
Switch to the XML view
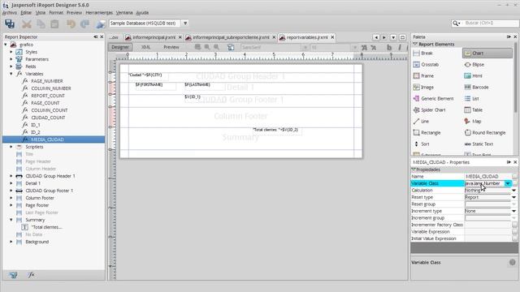[x=146, y=47]
